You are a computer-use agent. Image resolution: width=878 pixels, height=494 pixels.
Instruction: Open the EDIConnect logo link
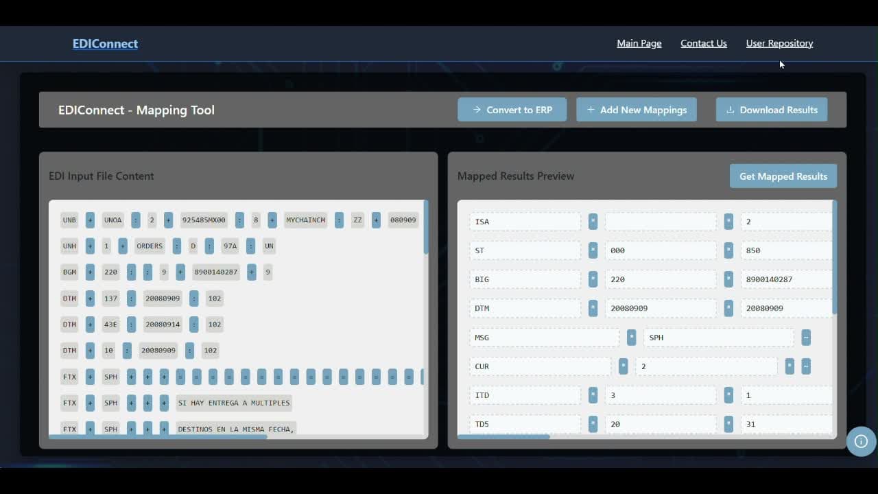click(106, 43)
